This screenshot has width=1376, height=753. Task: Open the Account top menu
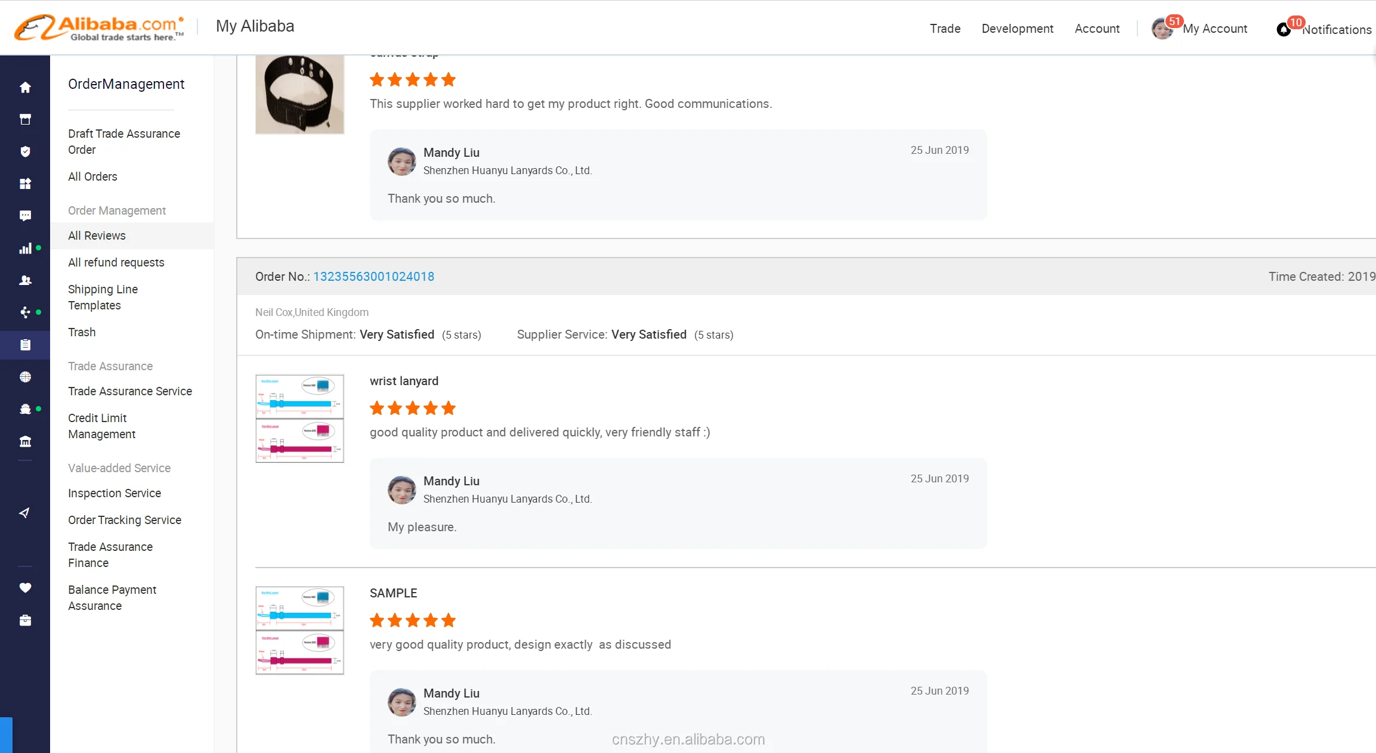click(x=1096, y=29)
